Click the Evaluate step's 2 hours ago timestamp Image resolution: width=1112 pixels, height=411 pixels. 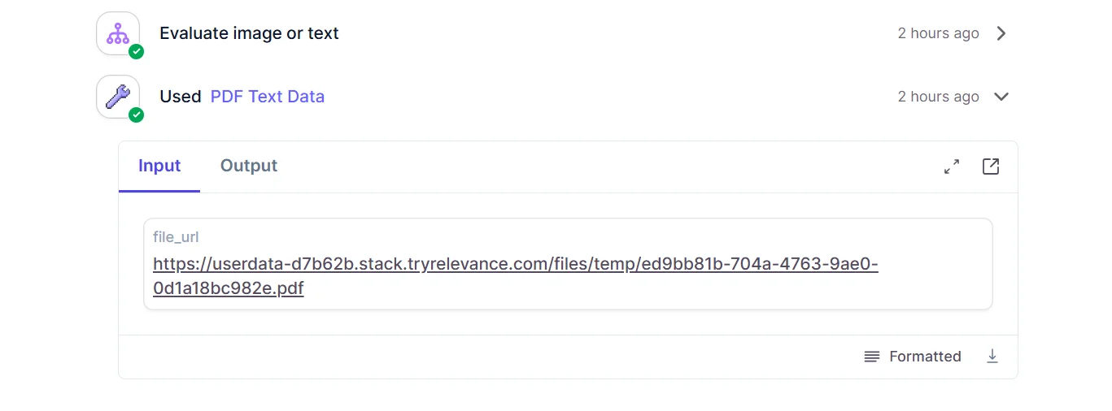tap(938, 33)
